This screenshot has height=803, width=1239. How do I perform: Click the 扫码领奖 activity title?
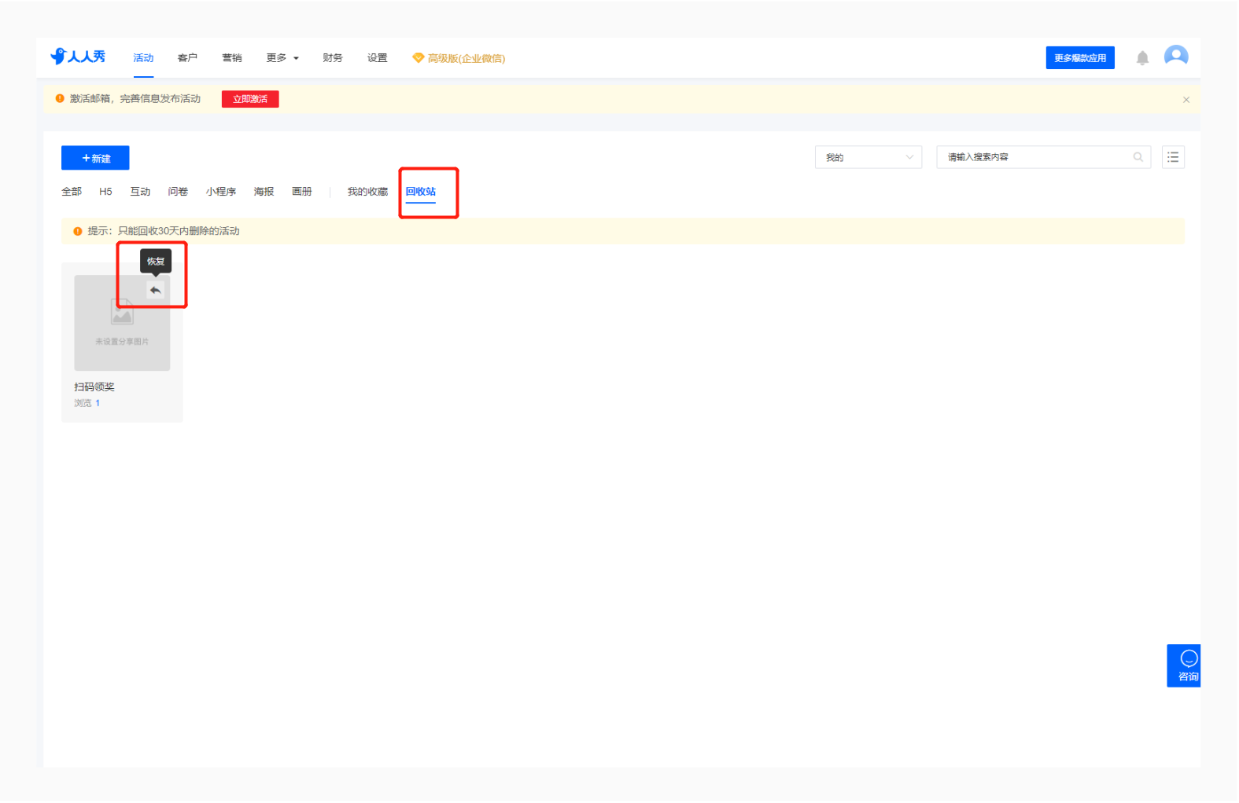tap(94, 387)
